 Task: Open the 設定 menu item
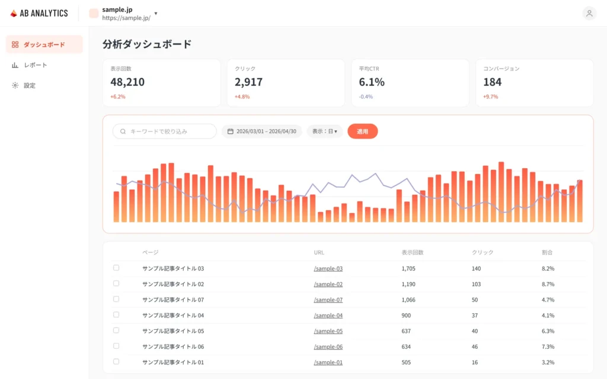click(44, 85)
